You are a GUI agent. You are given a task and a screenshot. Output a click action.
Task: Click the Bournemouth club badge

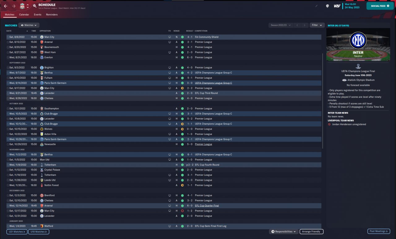[x=42, y=47]
